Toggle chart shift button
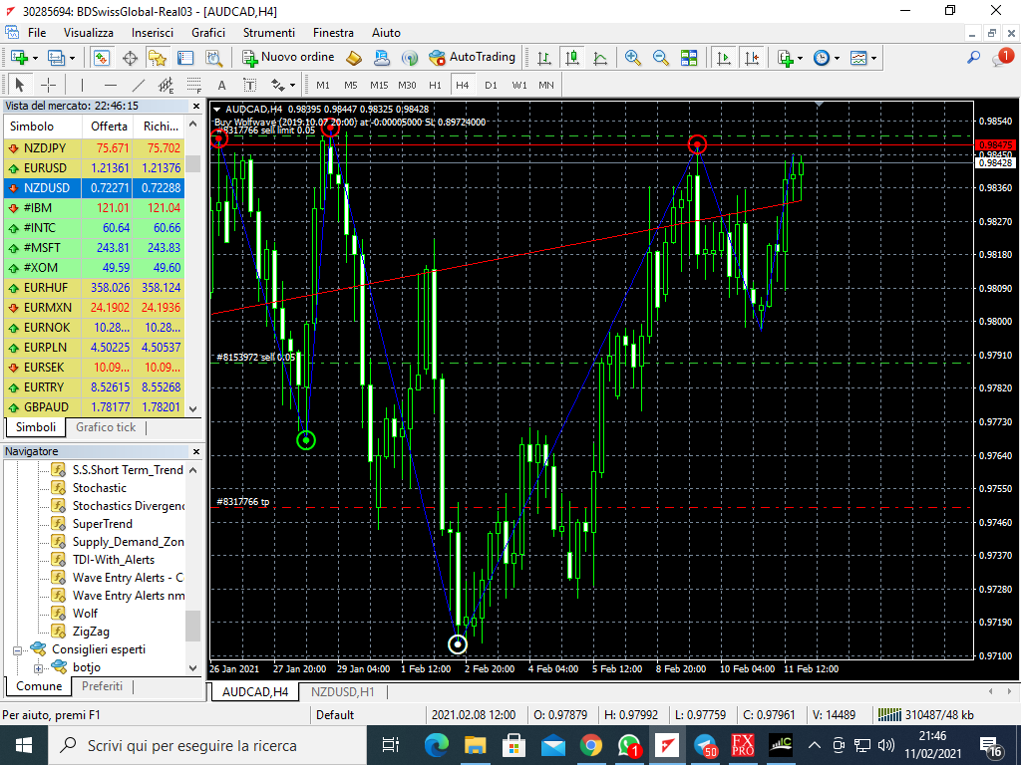The width and height of the screenshot is (1021, 765). [x=752, y=58]
